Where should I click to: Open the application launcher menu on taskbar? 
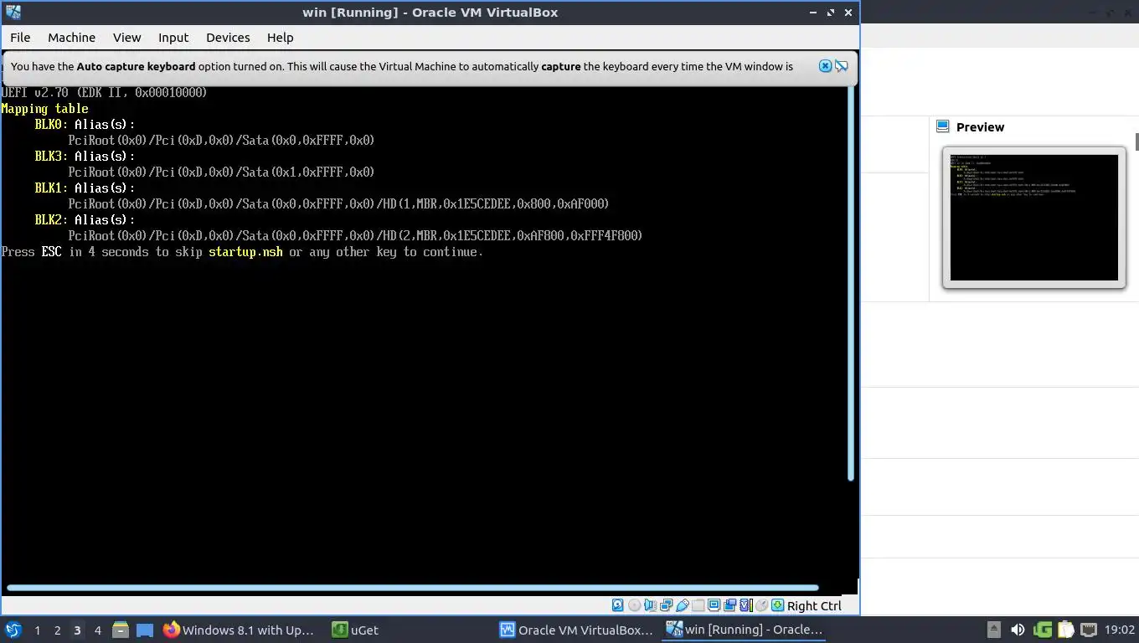tap(13, 630)
